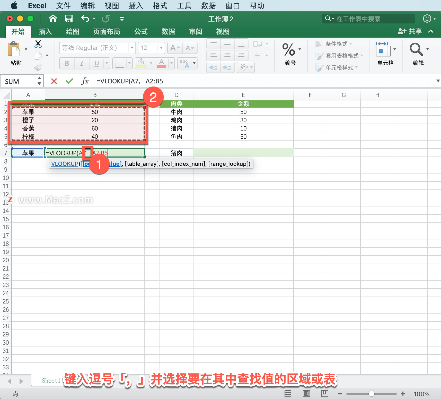Open the Conditional Formatting (条件格式) dropdown
Viewport: 441px width, 399px height.
(334, 44)
